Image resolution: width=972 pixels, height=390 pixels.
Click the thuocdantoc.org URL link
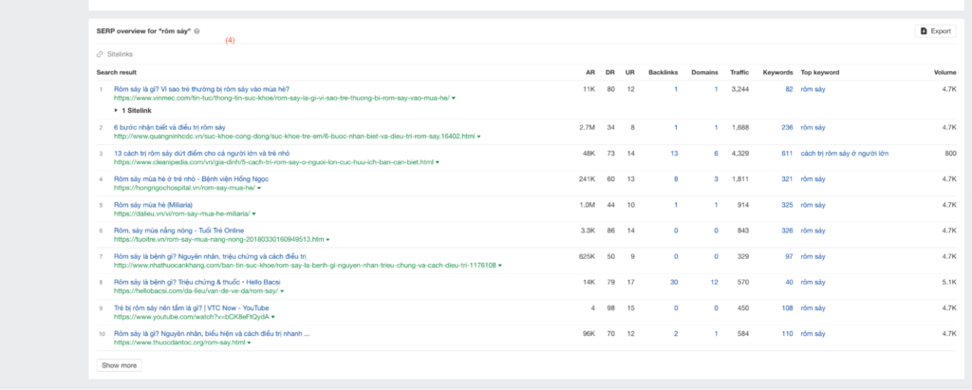[x=179, y=343]
